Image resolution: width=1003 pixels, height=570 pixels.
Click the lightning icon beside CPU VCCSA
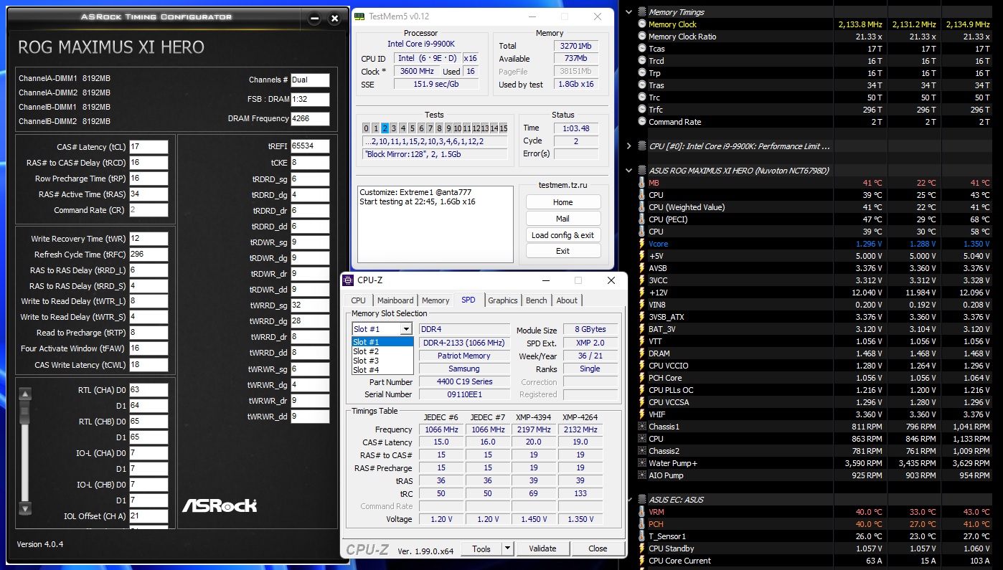642,402
